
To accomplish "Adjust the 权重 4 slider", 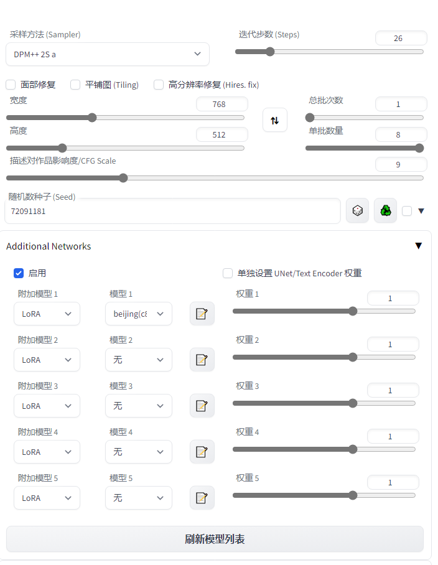I will click(324, 449).
